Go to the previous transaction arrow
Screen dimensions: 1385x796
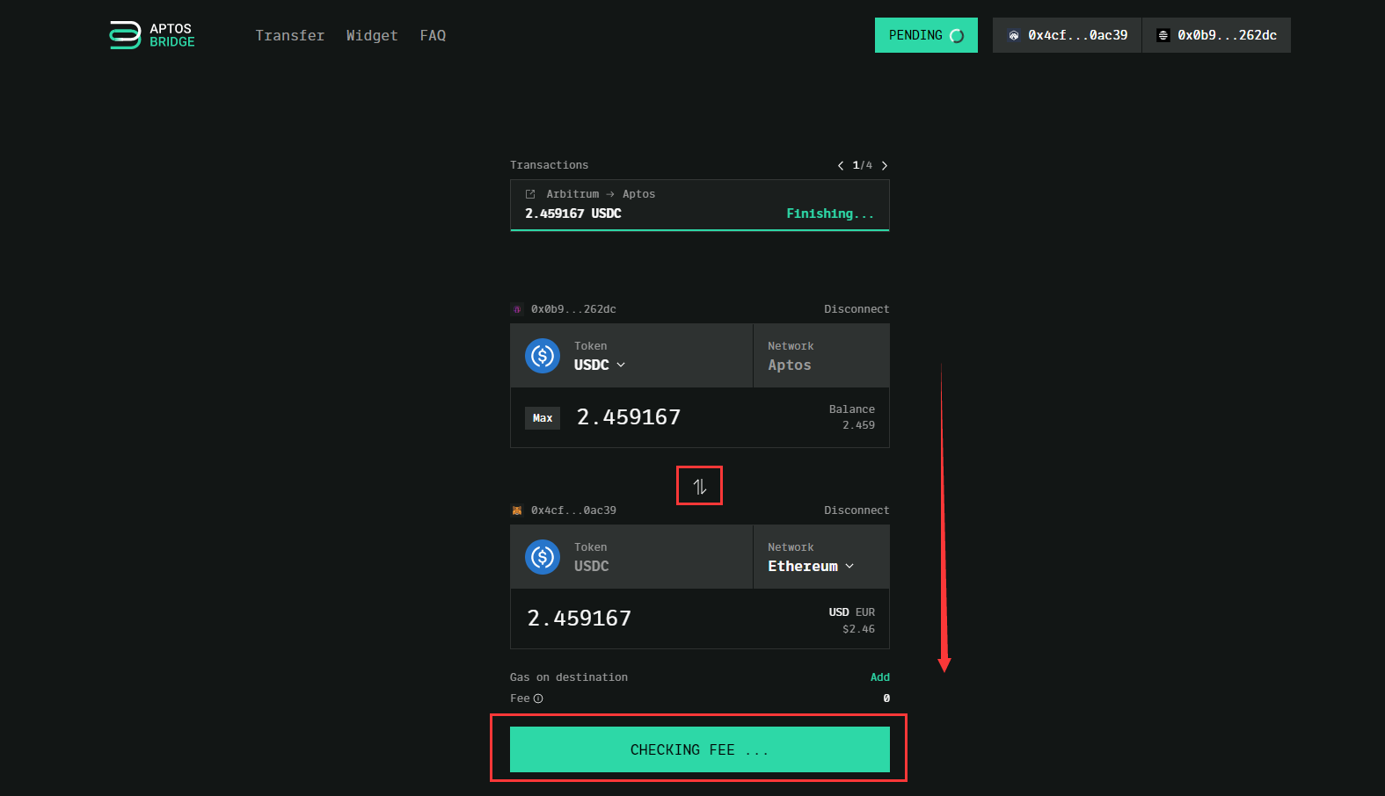coord(841,165)
